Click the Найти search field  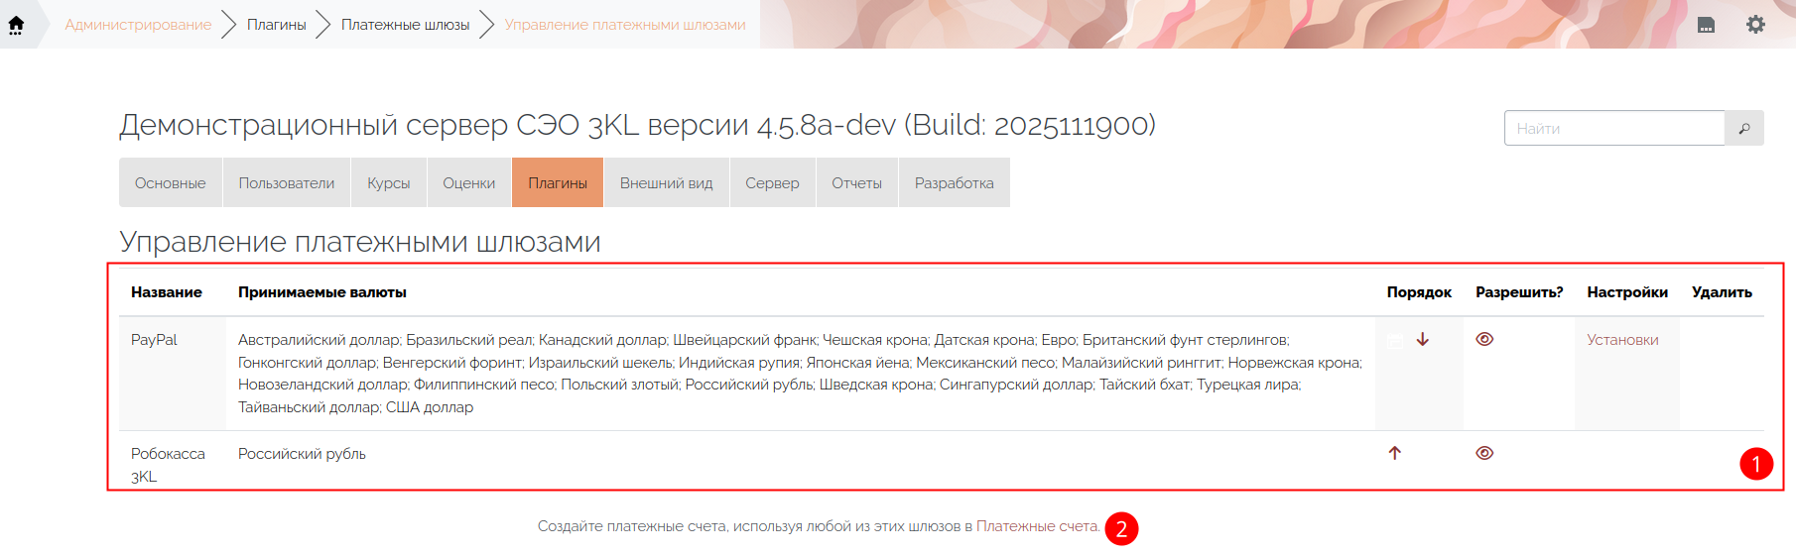pyautogui.click(x=1614, y=129)
